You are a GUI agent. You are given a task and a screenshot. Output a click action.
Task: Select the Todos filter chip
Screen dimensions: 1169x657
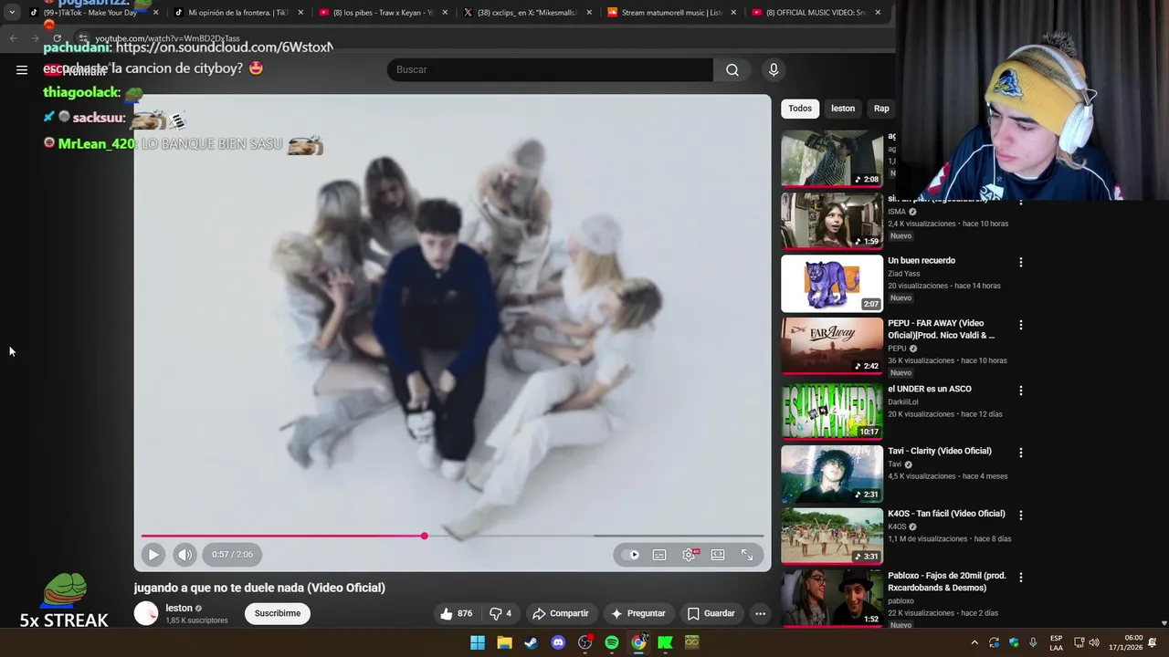click(x=800, y=109)
